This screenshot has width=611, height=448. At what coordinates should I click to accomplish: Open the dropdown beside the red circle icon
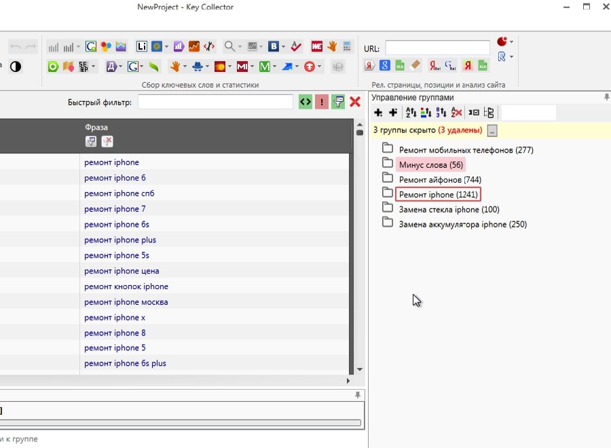[511, 42]
